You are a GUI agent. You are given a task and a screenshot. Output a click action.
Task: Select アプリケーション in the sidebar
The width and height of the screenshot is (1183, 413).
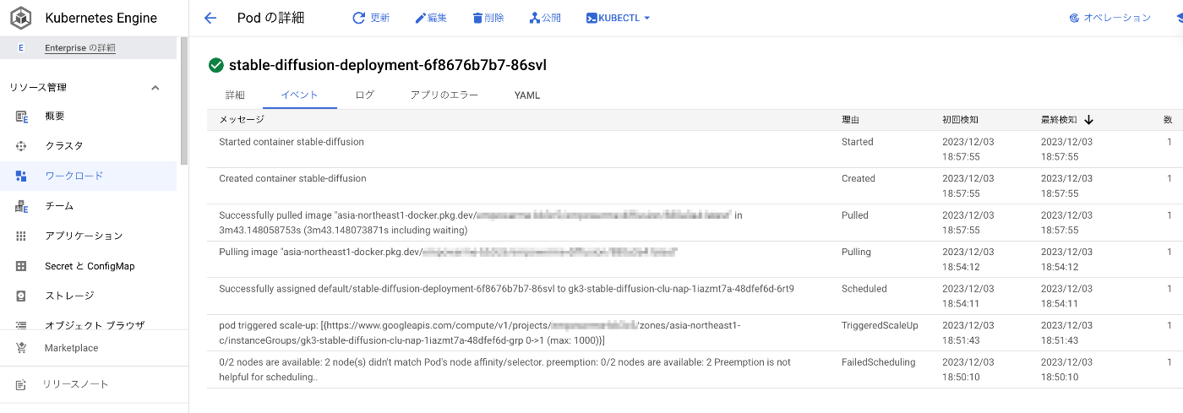84,236
